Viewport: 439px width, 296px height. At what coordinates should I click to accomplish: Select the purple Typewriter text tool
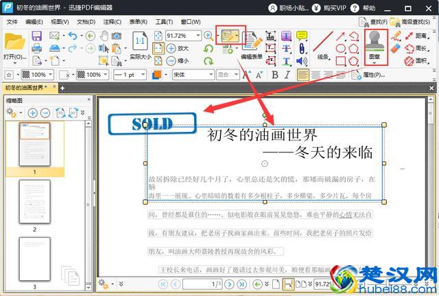tap(286, 36)
